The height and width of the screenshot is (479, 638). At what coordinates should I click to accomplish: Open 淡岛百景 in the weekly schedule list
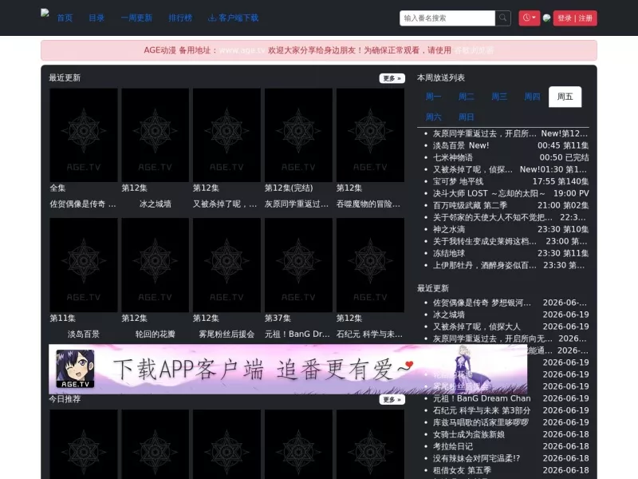point(449,145)
